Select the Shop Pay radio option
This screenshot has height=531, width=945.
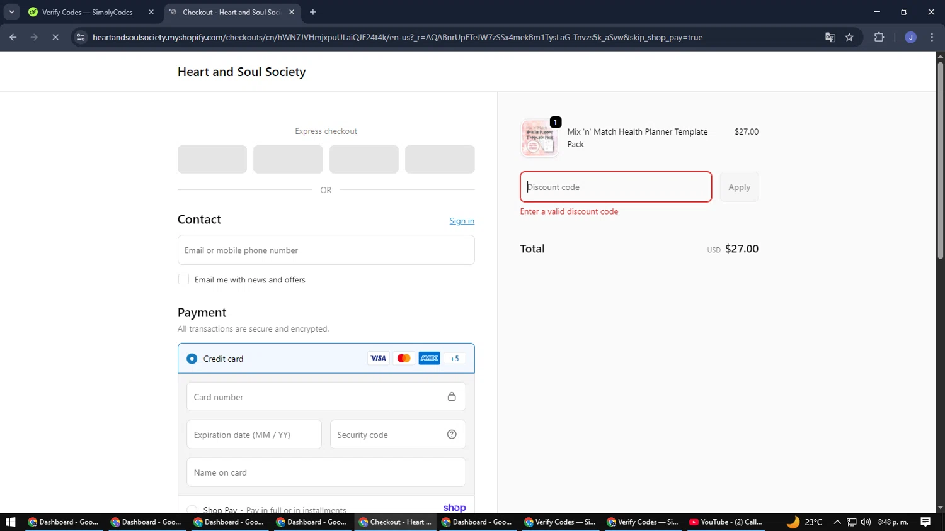coord(192,510)
